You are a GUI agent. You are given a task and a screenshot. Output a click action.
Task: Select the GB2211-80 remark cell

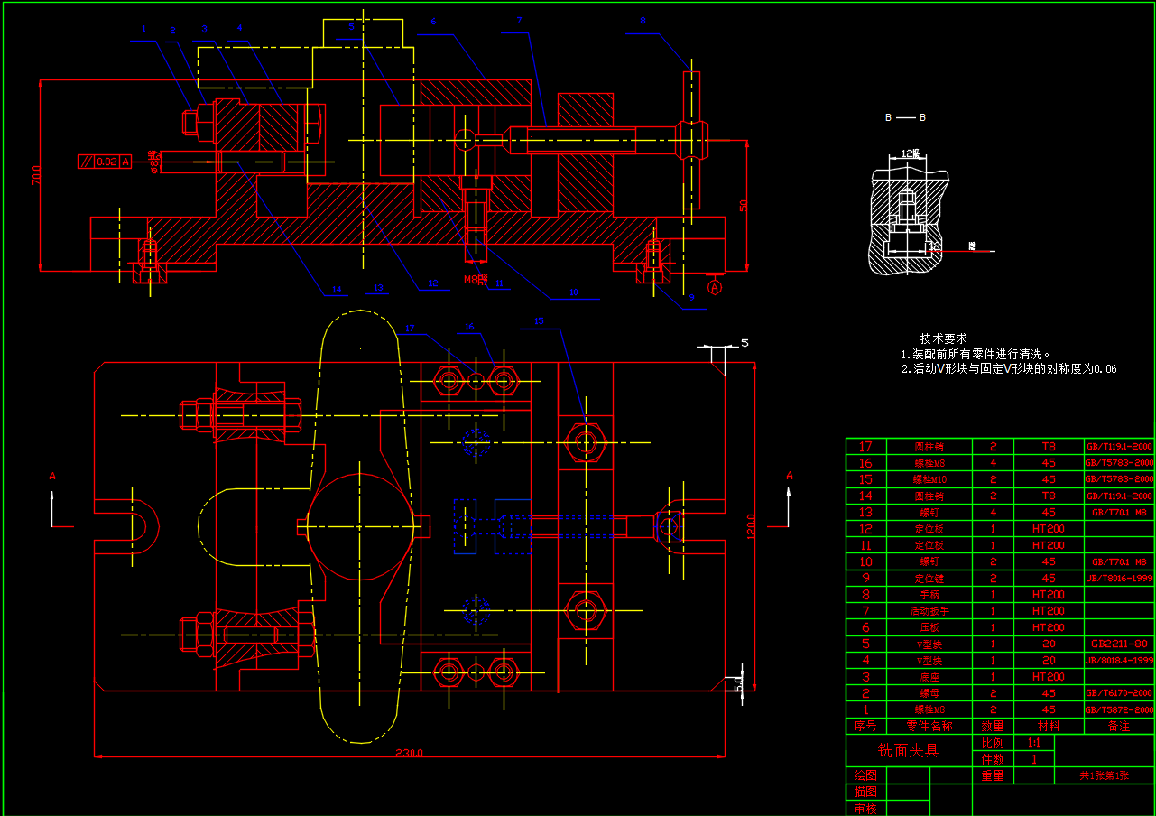point(1118,644)
